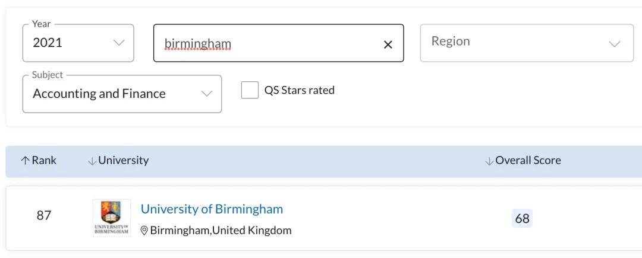
Task: Click into the birmingham search text field
Action: click(270, 43)
